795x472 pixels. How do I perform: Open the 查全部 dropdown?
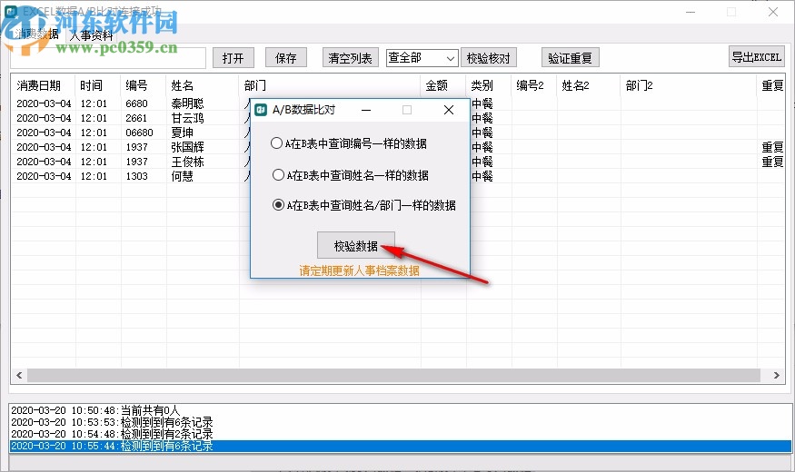(422, 58)
